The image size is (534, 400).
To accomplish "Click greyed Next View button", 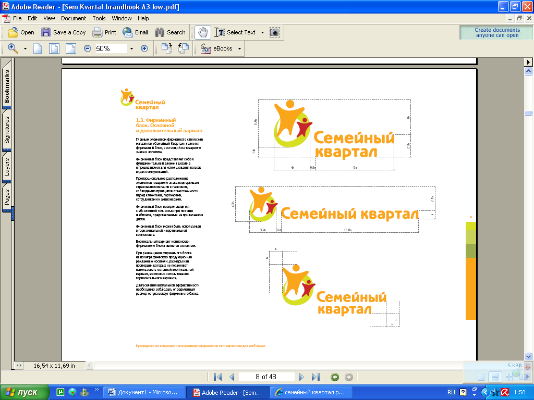I will click(x=349, y=377).
